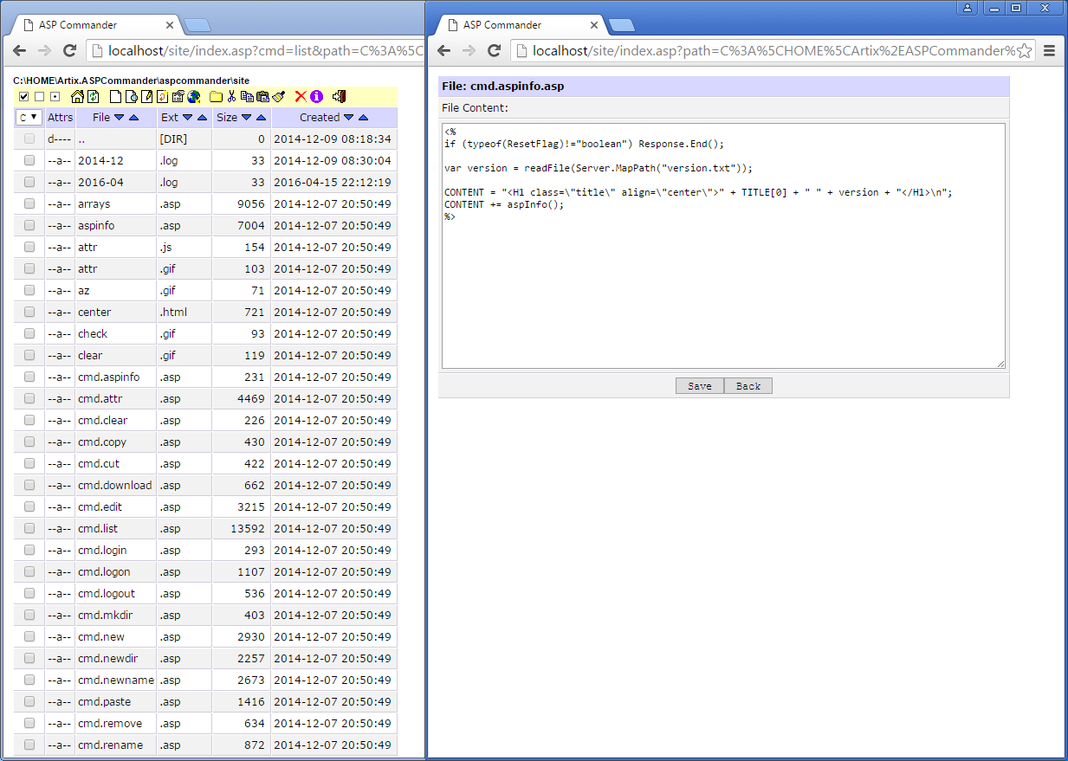Sort by Size ascending using the up arrow

pyautogui.click(x=261, y=117)
